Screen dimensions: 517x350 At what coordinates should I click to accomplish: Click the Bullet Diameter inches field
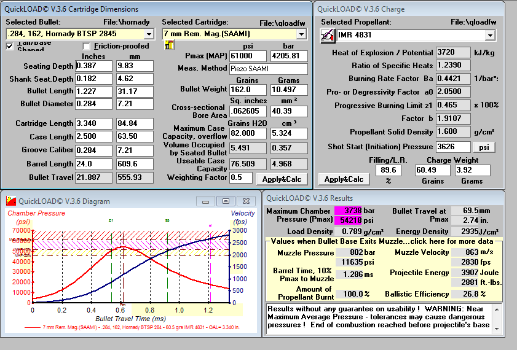(x=93, y=104)
